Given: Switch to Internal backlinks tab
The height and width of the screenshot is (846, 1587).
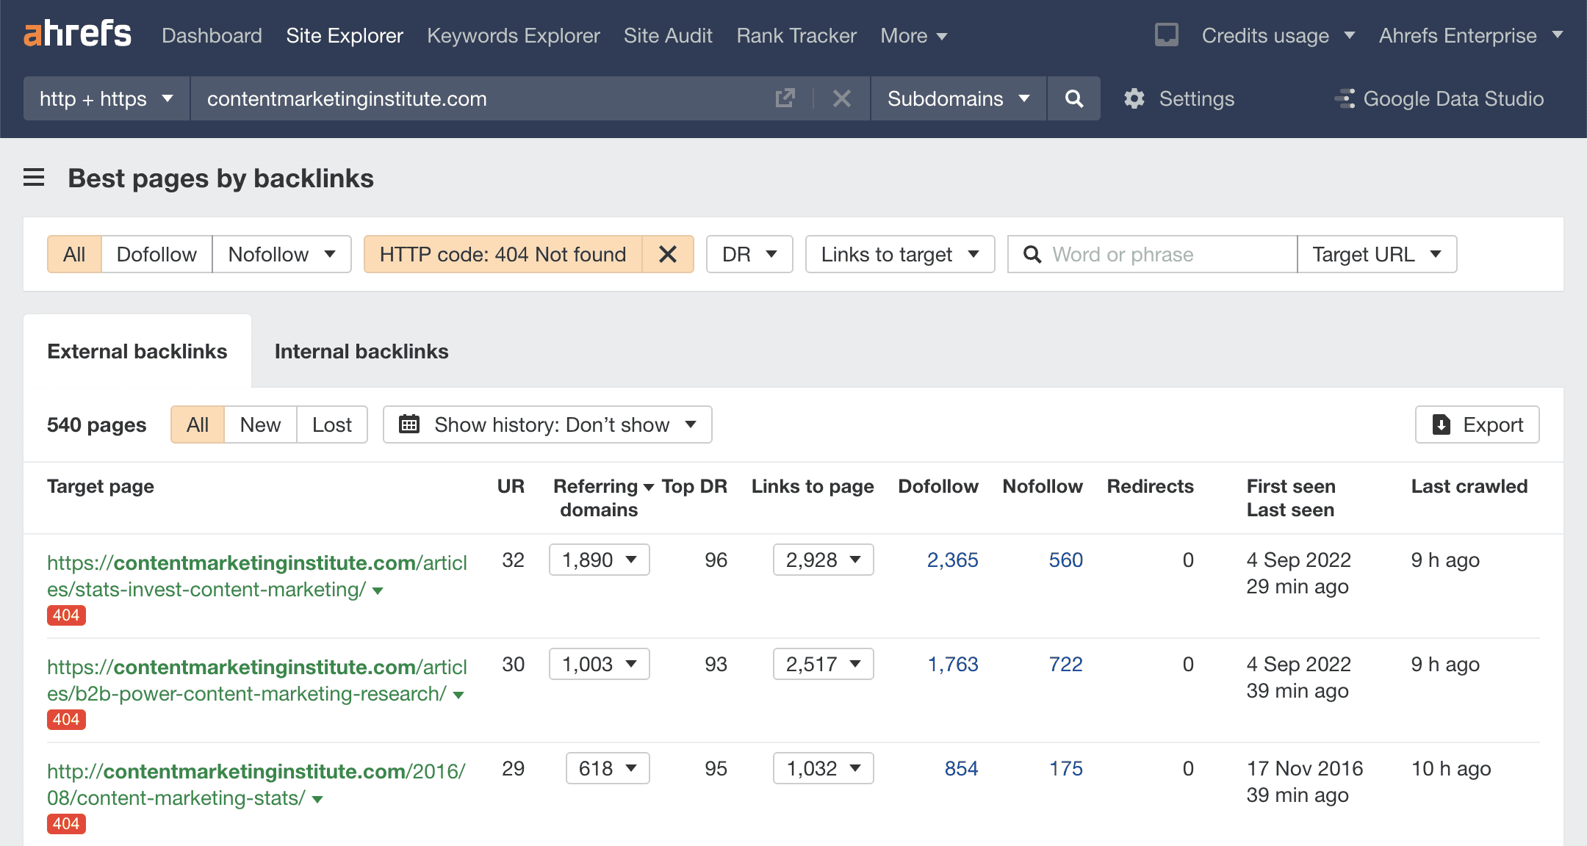Looking at the screenshot, I should (x=361, y=351).
